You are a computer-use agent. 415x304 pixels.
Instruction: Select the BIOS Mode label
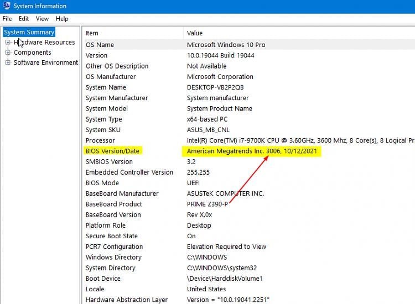(x=102, y=183)
